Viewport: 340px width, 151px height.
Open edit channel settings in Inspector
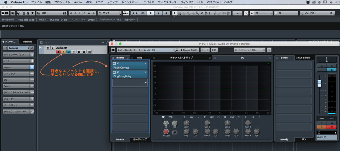32,48
